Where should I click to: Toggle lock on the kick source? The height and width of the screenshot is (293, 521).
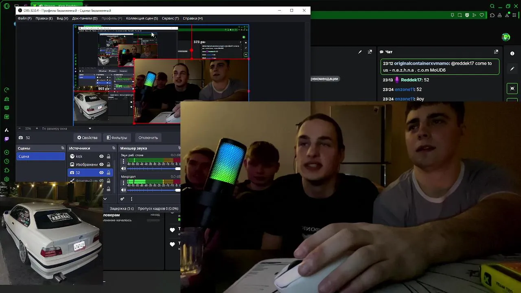[x=108, y=156]
